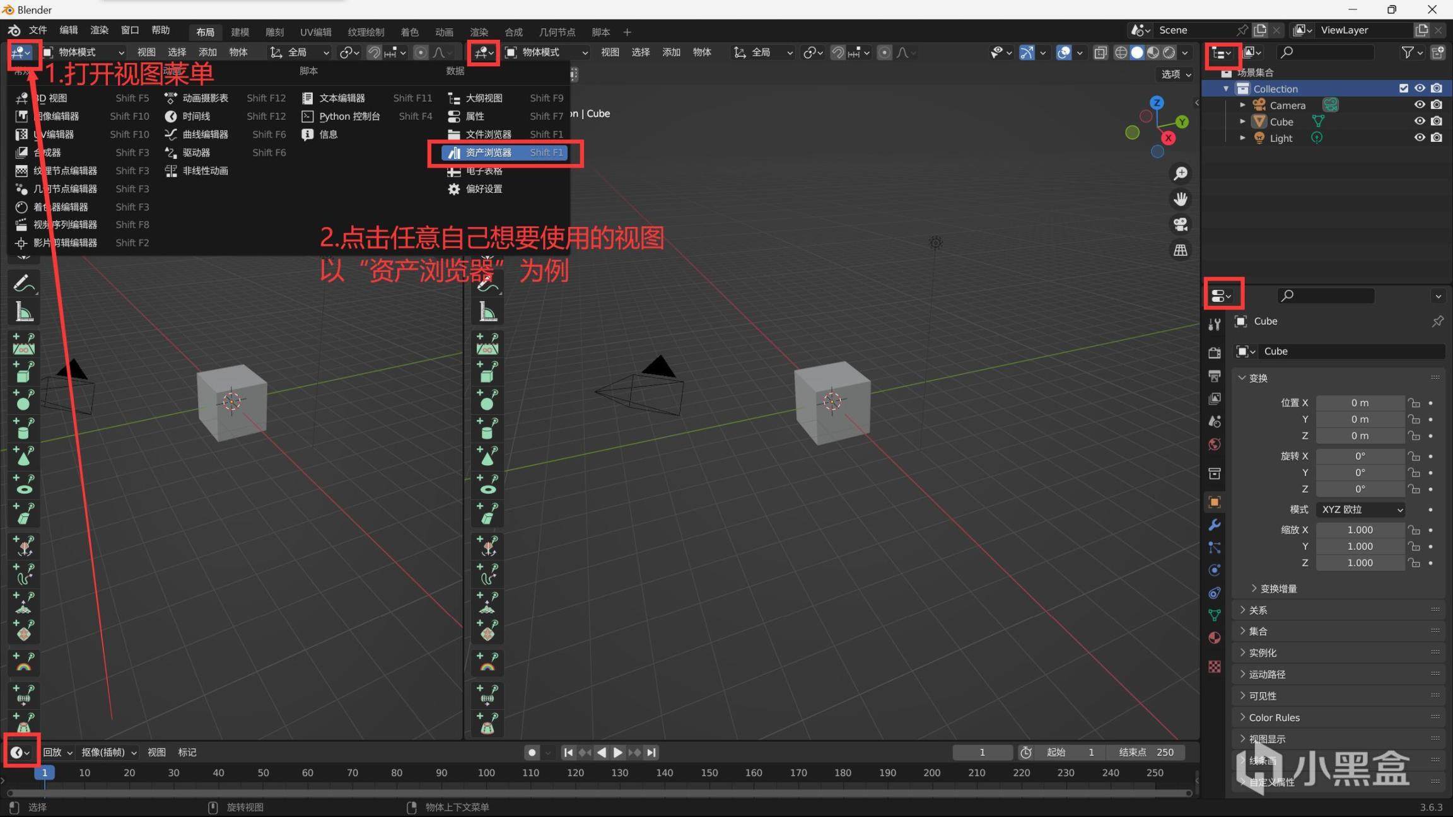The image size is (1453, 817).
Task: Expand the Light tree item
Action: pos(1242,137)
